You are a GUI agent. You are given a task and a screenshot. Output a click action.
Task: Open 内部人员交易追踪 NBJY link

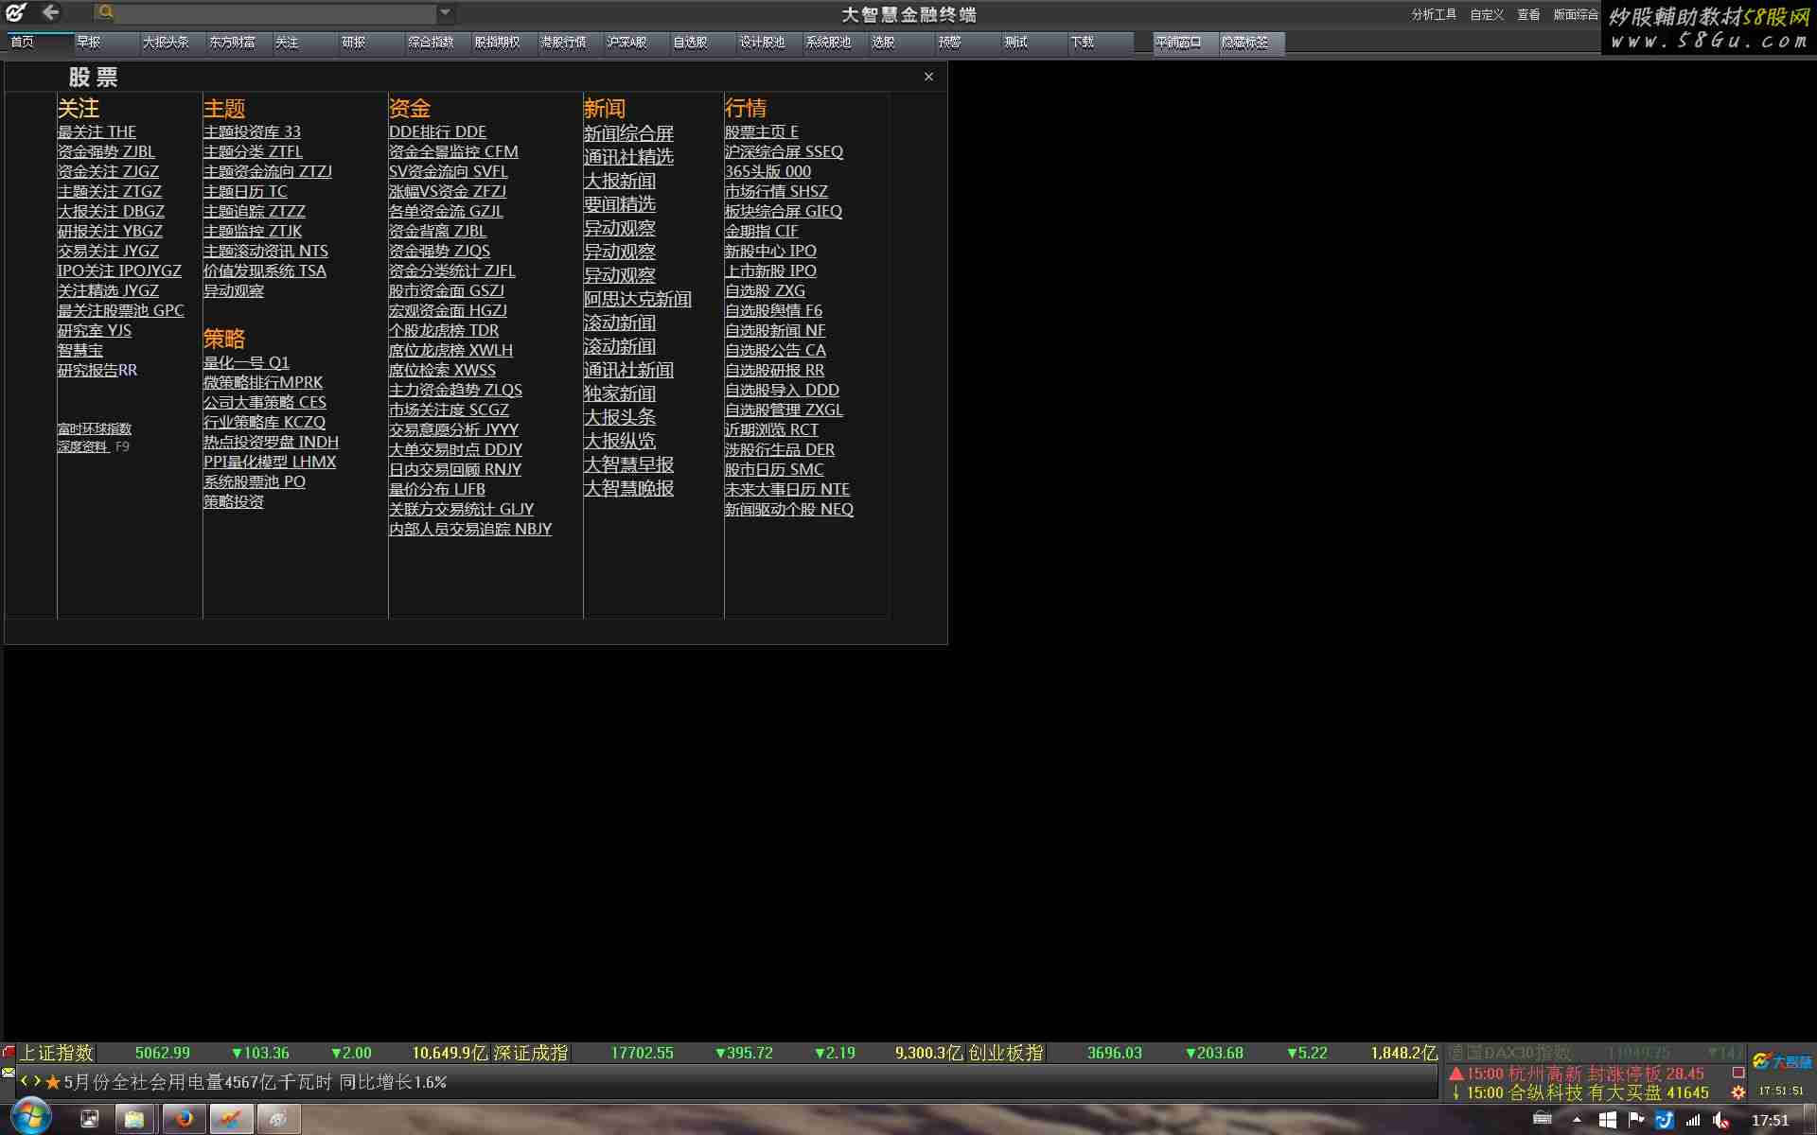(470, 529)
